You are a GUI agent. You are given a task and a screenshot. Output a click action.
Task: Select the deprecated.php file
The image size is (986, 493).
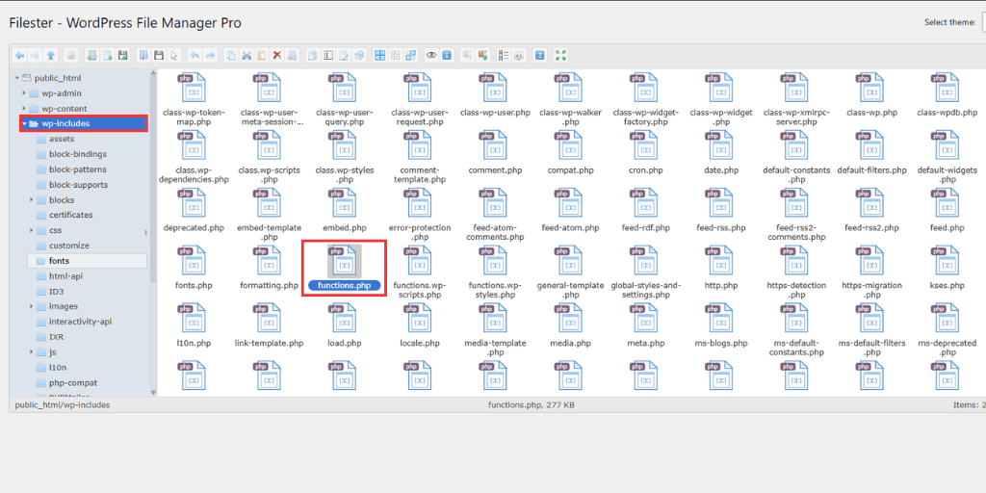click(x=193, y=211)
